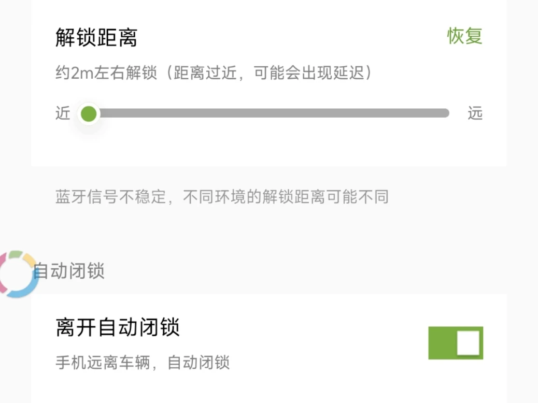Click the slider track's far right end

pos(445,113)
